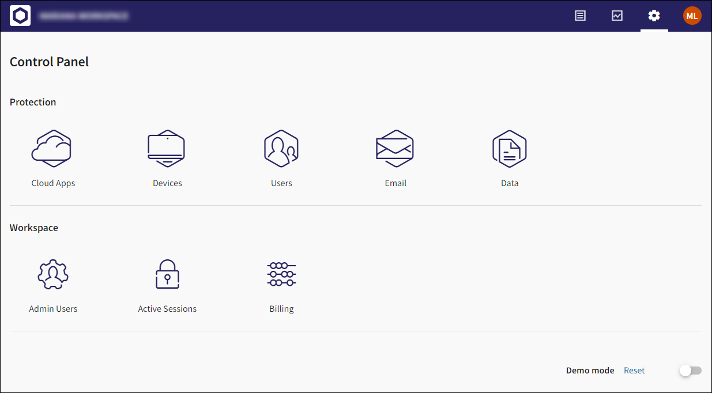Click the "Devices" text label
Screen dimensions: 712x393
pos(167,183)
